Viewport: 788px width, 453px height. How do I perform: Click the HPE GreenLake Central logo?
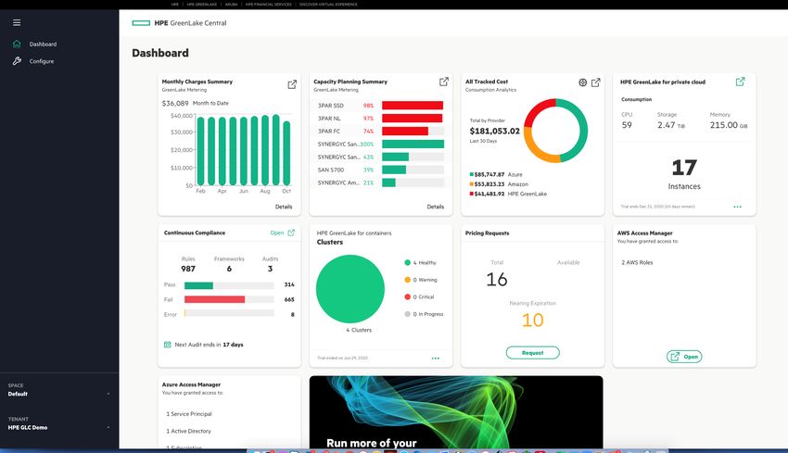(x=180, y=23)
